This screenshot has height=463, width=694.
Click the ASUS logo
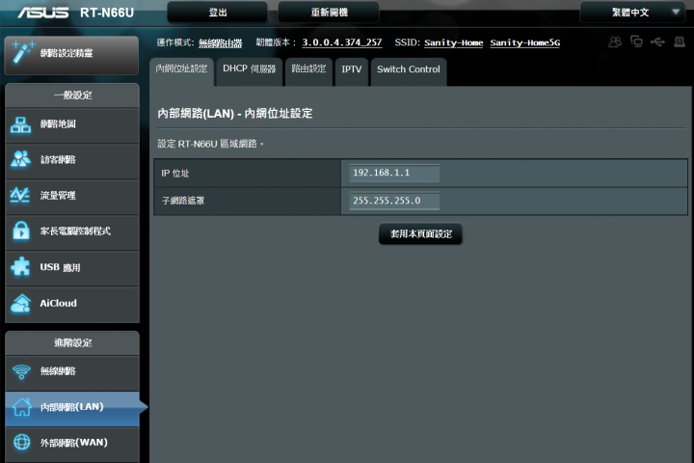43,13
